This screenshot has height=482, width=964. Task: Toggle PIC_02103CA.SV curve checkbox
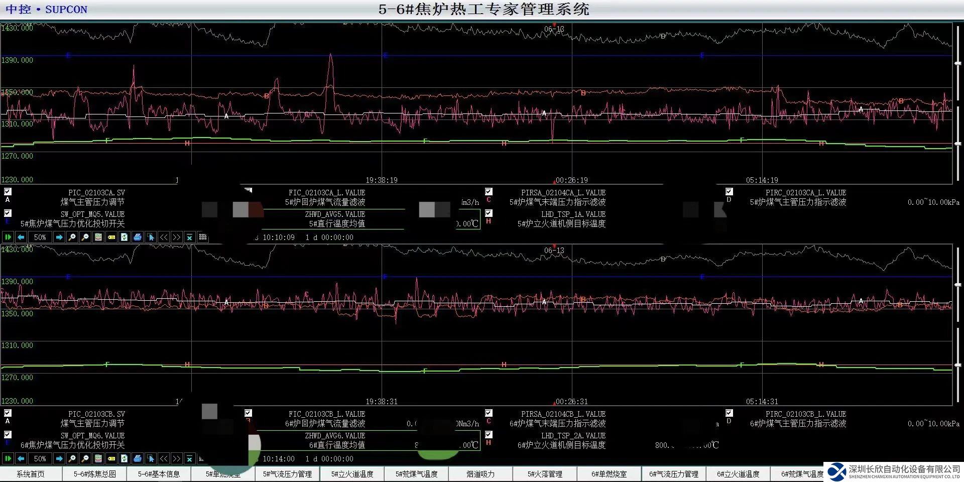[x=8, y=192]
